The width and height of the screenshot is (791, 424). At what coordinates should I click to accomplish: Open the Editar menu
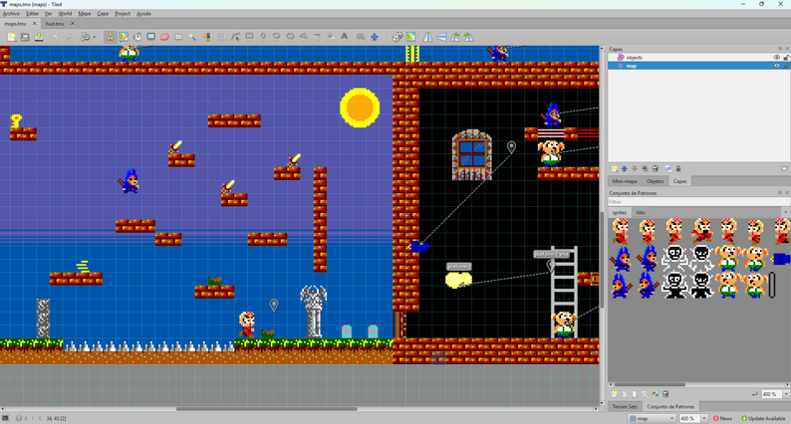point(33,14)
